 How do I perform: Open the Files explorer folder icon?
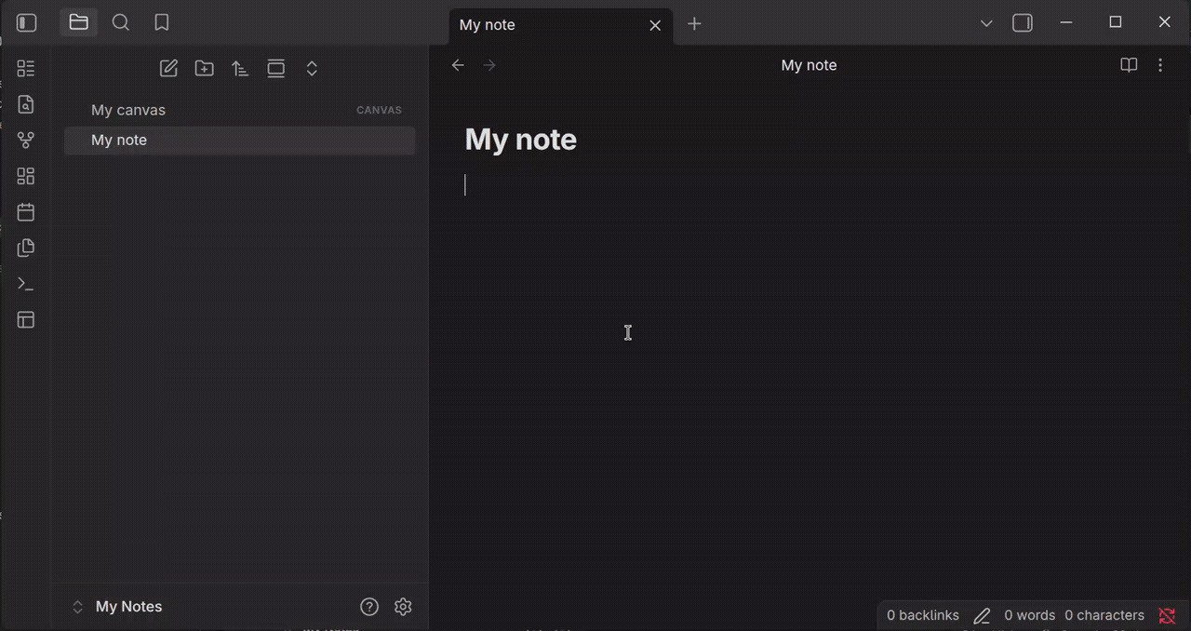click(79, 22)
